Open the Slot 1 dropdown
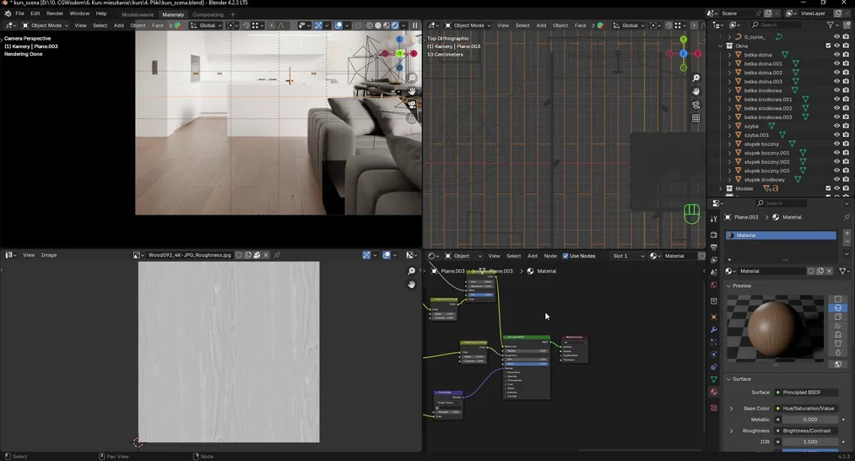The height and width of the screenshot is (461, 855). point(628,256)
